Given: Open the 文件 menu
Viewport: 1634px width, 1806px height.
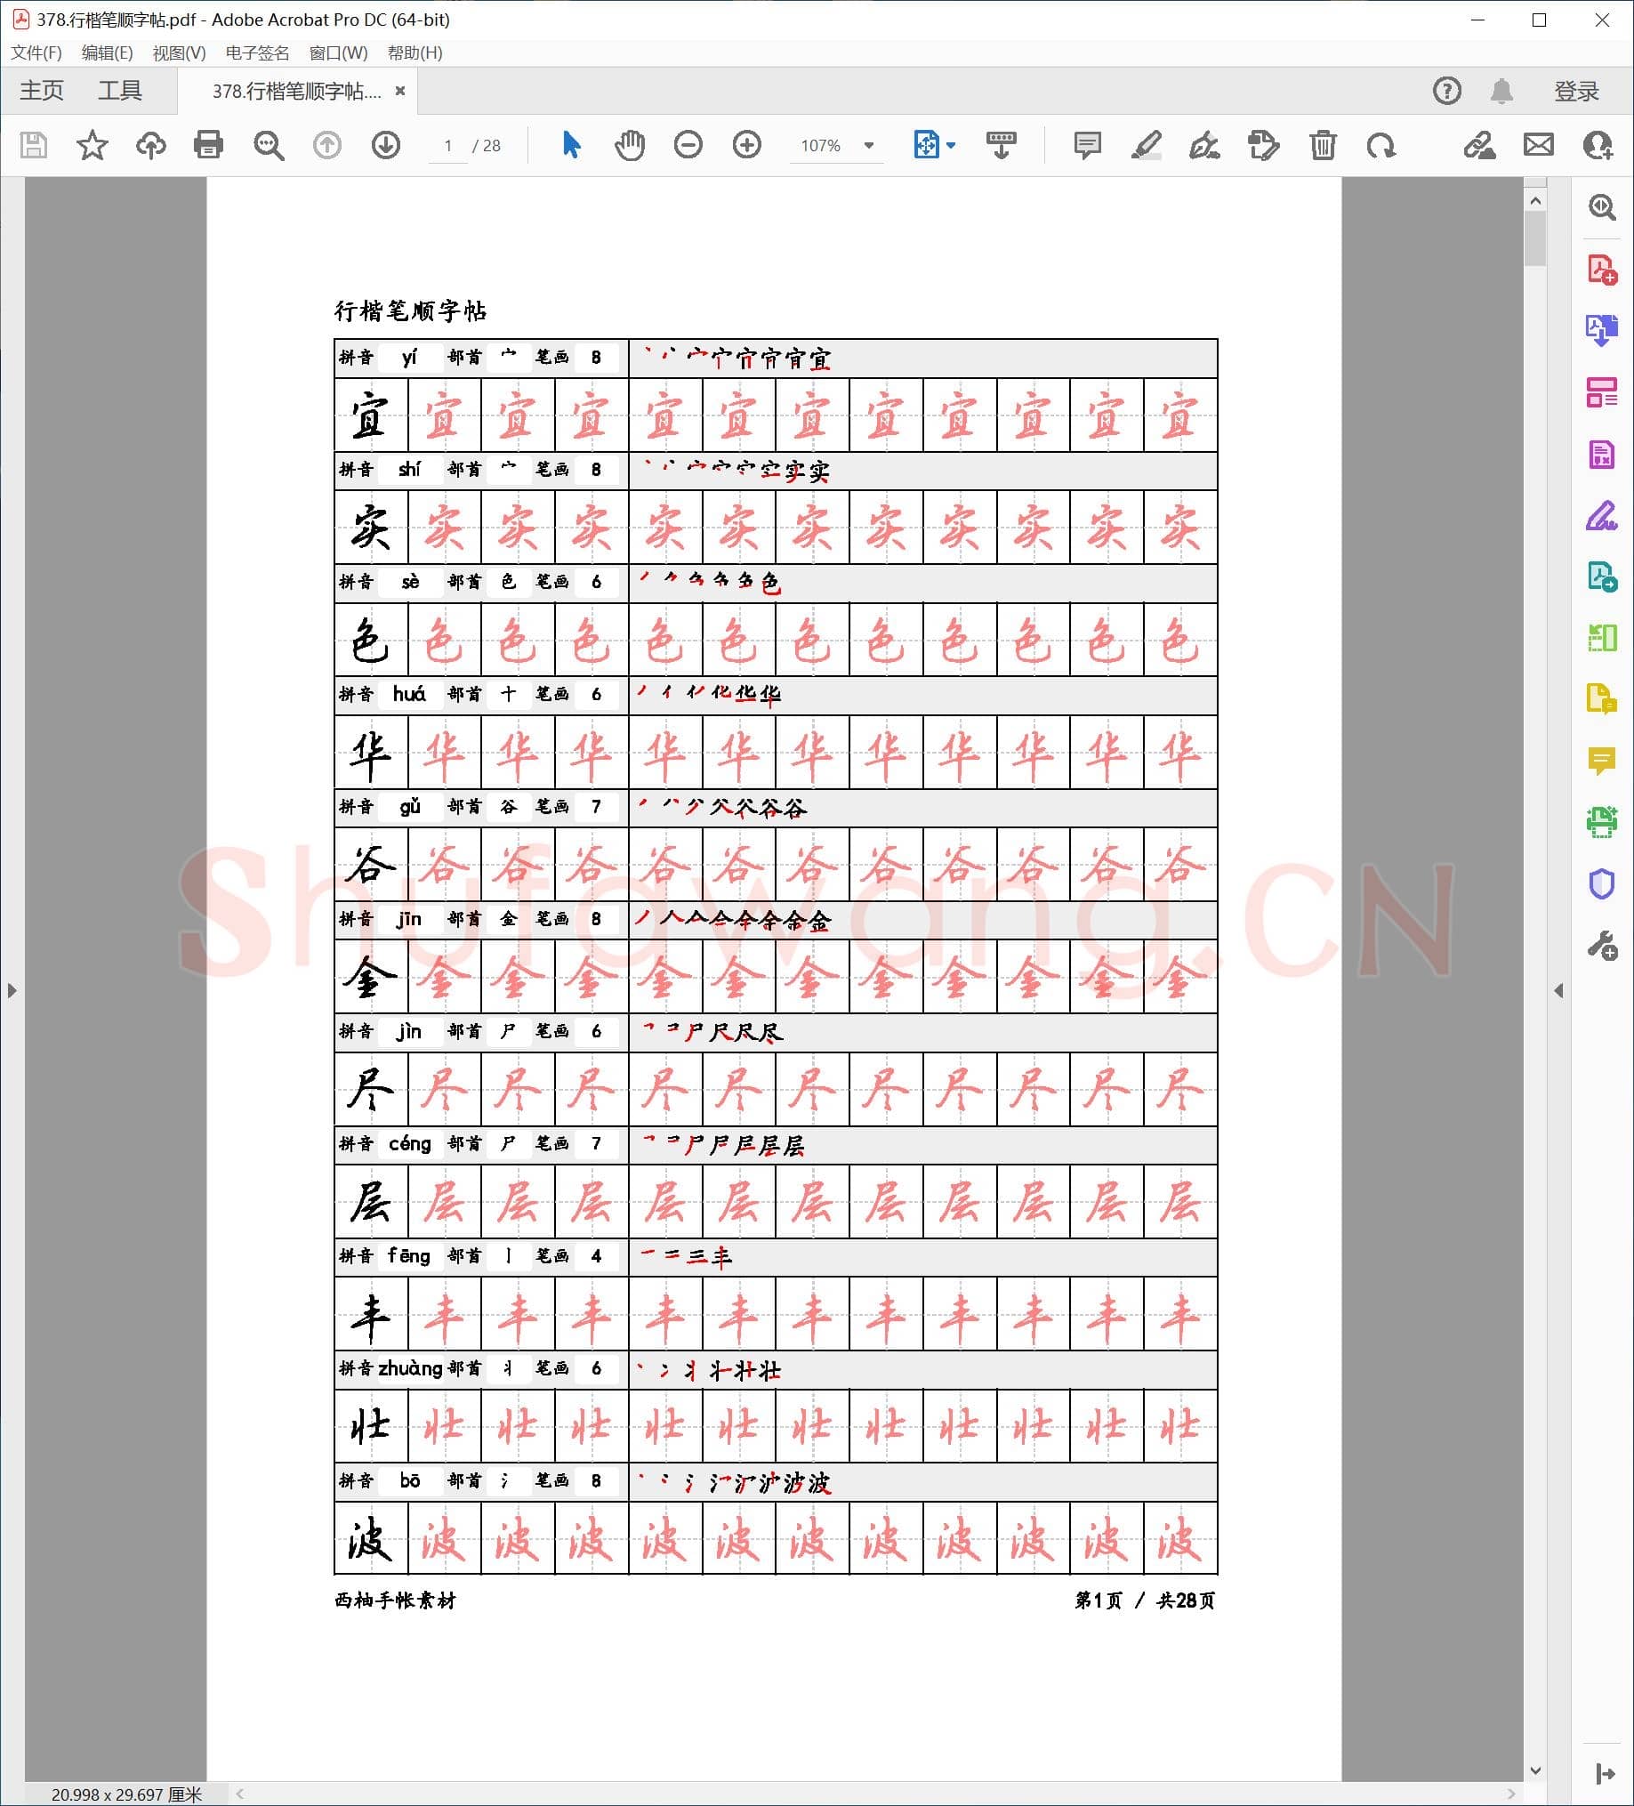Looking at the screenshot, I should (35, 53).
